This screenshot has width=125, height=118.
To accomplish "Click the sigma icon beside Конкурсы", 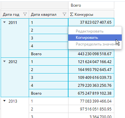I will click(72, 15).
